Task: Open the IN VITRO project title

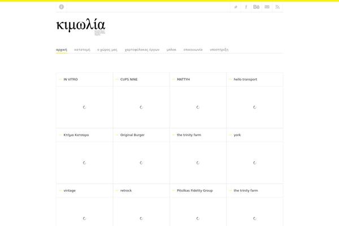Action: point(71,79)
